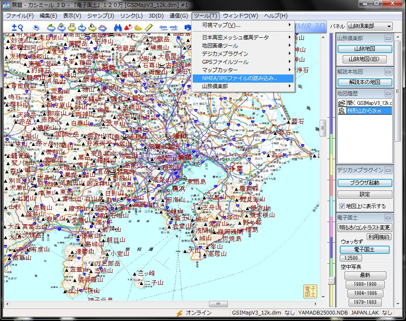406x321 pixels.
Task: Click the eye viewpoint map icon
Action: pos(92,27)
